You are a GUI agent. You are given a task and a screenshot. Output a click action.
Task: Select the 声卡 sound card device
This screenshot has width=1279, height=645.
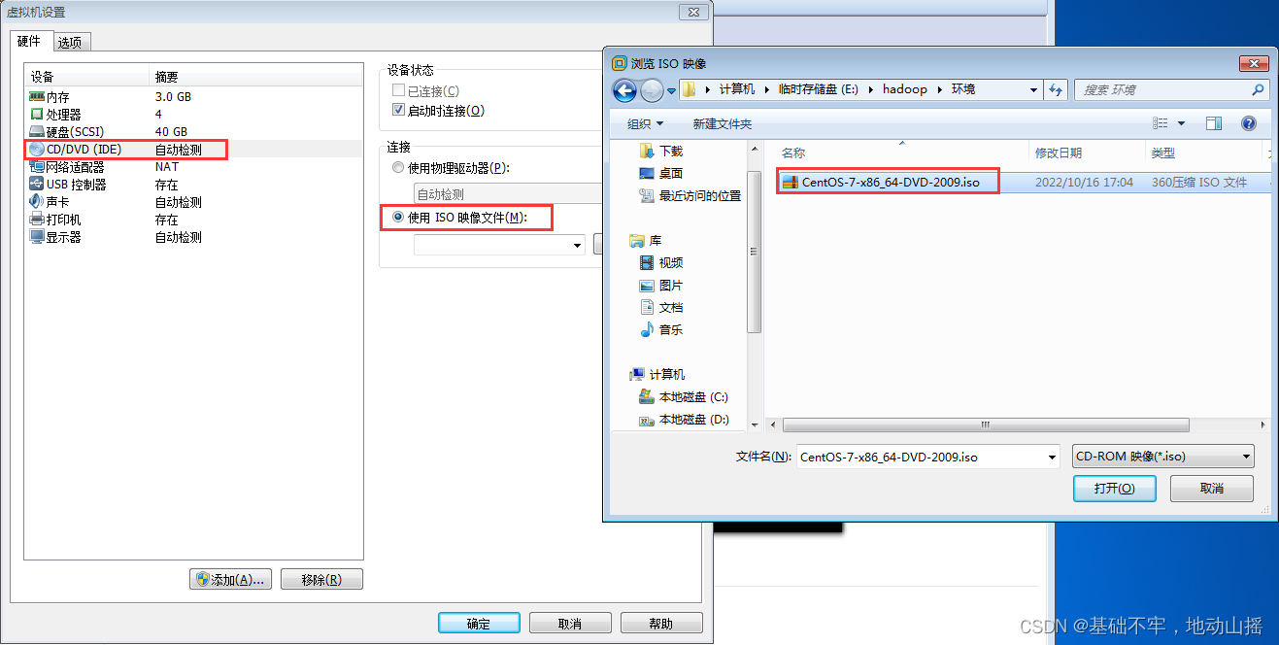[194, 202]
